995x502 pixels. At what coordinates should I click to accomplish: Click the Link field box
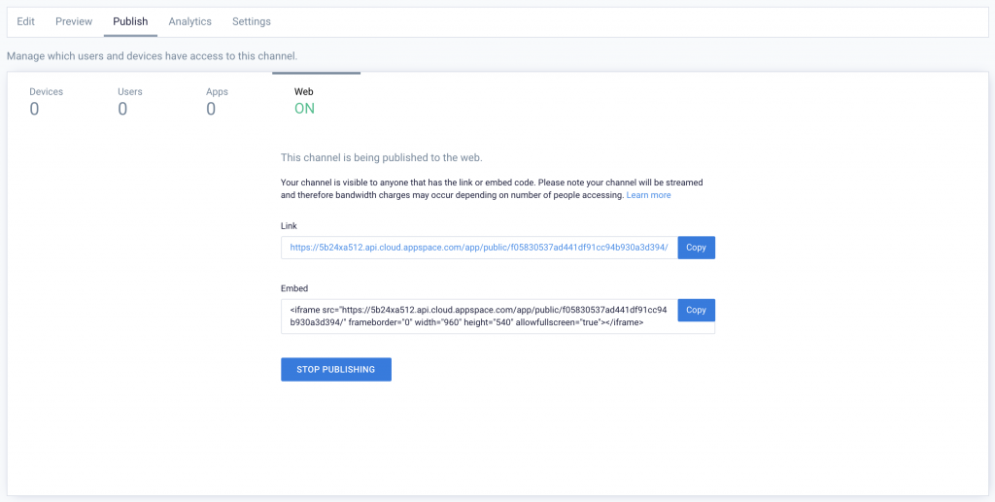click(479, 248)
